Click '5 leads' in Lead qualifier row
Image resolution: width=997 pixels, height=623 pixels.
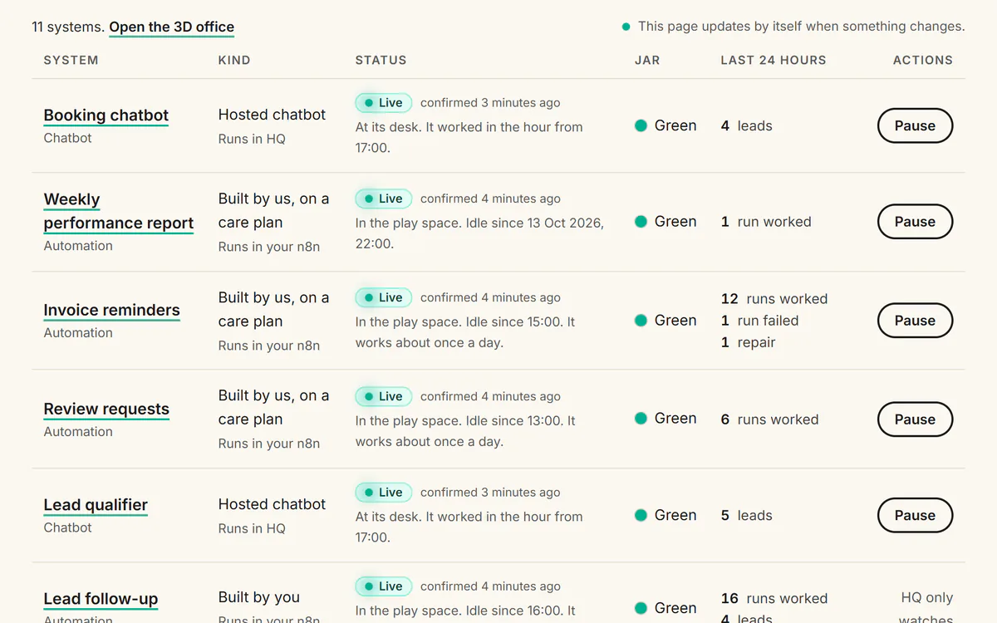tap(747, 515)
